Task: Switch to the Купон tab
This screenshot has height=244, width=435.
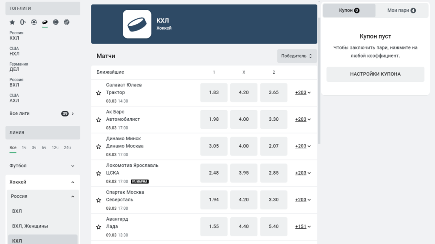Action: tap(349, 10)
